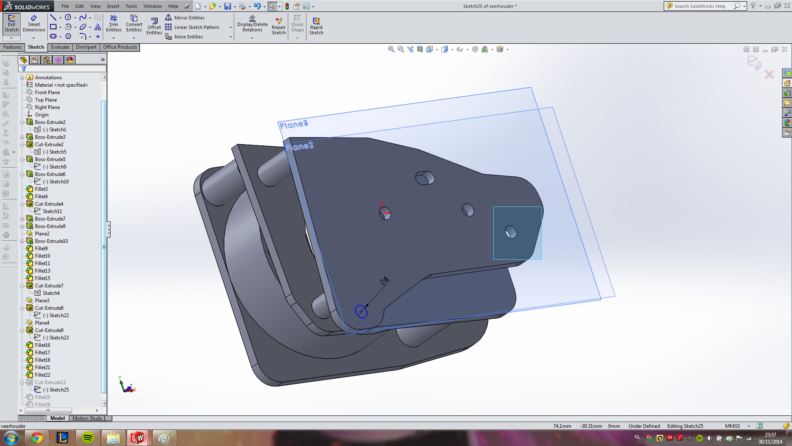Click Exit Sketch button
The image size is (792, 446).
11,24
